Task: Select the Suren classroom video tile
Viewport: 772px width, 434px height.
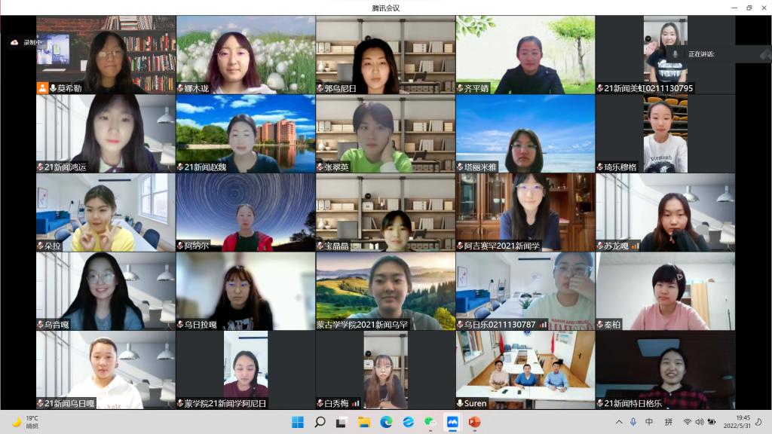Action: (525, 369)
